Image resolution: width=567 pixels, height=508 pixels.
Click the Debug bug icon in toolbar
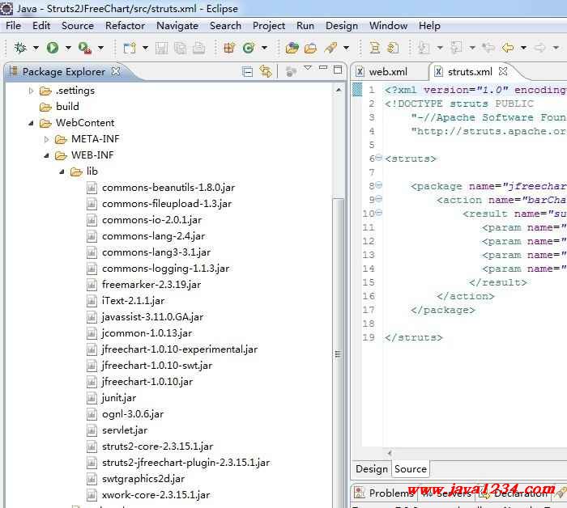20,47
